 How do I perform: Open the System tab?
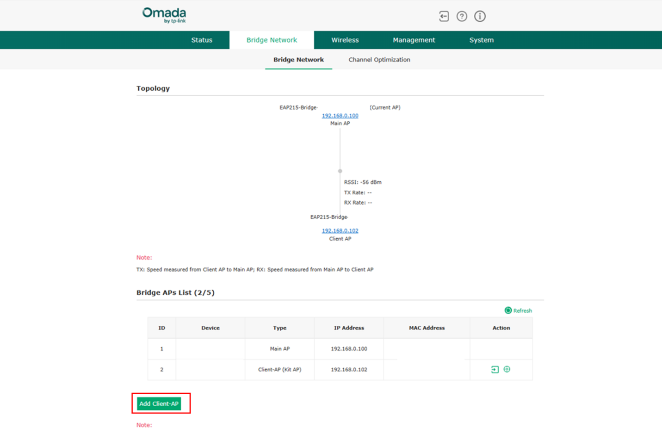coord(481,40)
